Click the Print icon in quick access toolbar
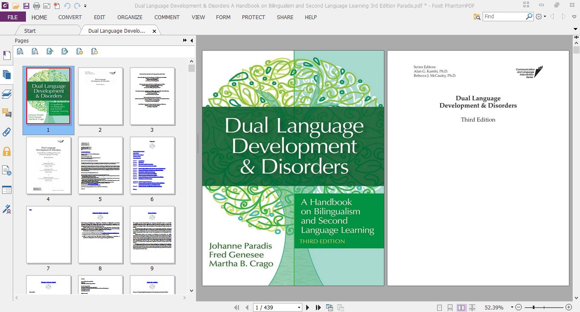The height and width of the screenshot is (312, 580). [x=37, y=6]
